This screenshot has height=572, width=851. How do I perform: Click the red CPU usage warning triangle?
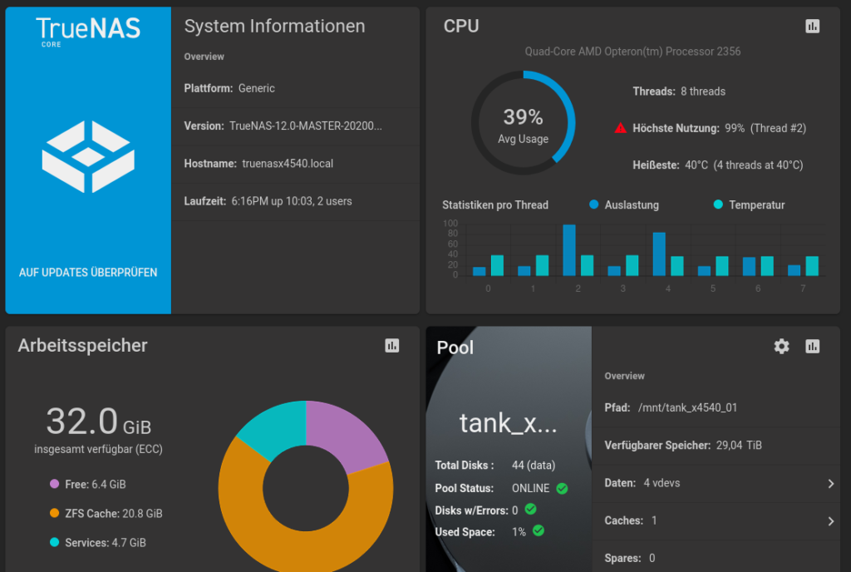tap(620, 128)
